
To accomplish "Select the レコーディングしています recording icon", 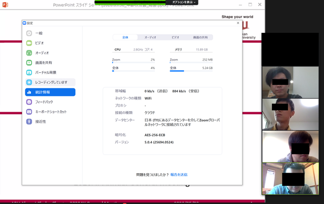I will [x=29, y=82].
